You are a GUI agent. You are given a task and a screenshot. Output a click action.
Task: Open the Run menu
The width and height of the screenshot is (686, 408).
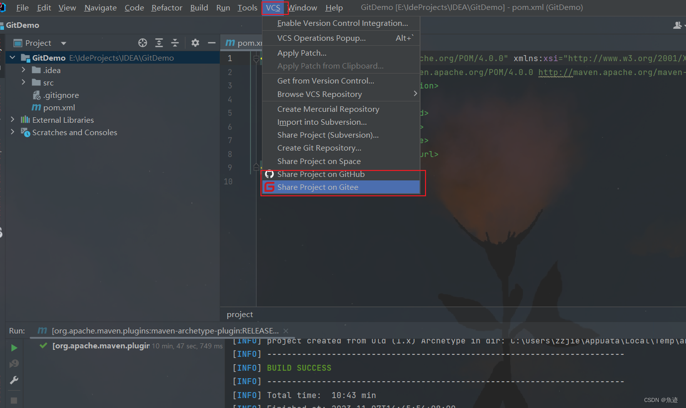coord(223,7)
